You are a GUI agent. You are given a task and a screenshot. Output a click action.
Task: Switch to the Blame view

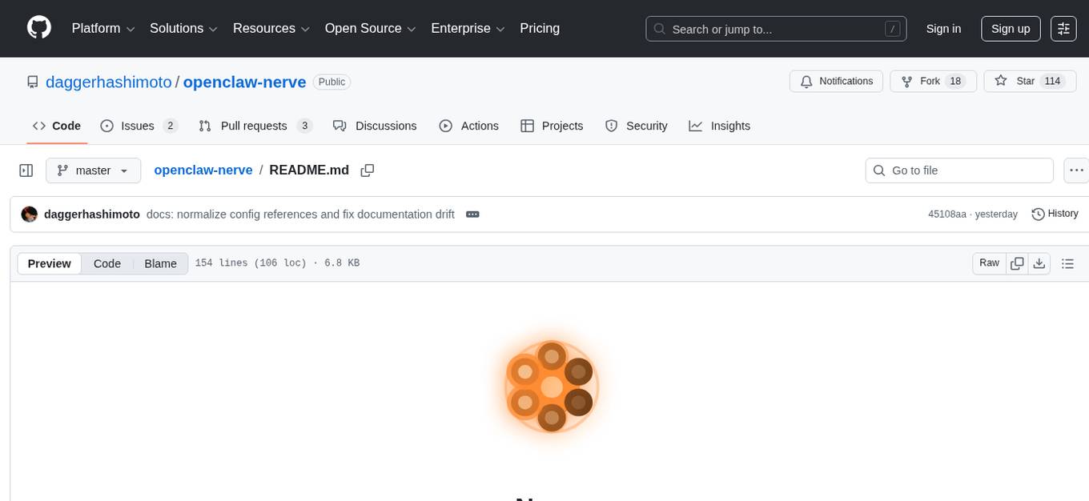(x=160, y=263)
